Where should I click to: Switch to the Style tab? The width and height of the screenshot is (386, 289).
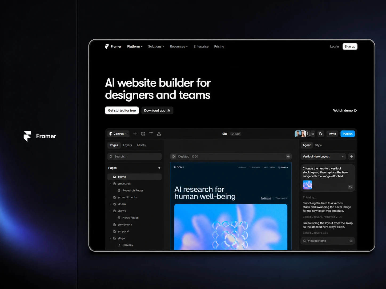tap(318, 145)
